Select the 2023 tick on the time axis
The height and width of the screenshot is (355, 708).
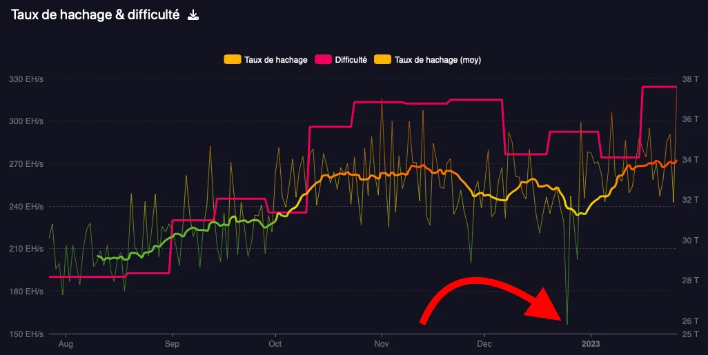591,344
